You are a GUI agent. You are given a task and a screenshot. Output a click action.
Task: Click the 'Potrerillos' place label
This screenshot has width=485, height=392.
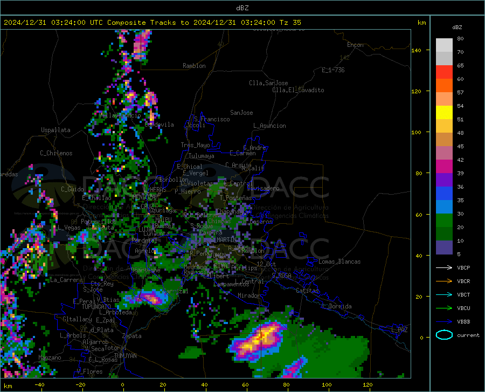pos(99,222)
